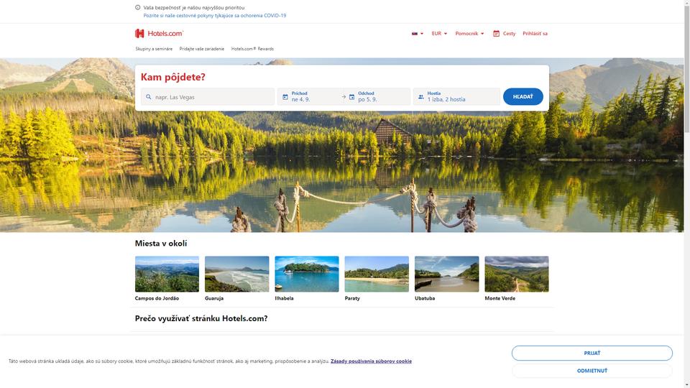Click the calendar icon beside Odchod
The height and width of the screenshot is (388, 690).
click(351, 97)
